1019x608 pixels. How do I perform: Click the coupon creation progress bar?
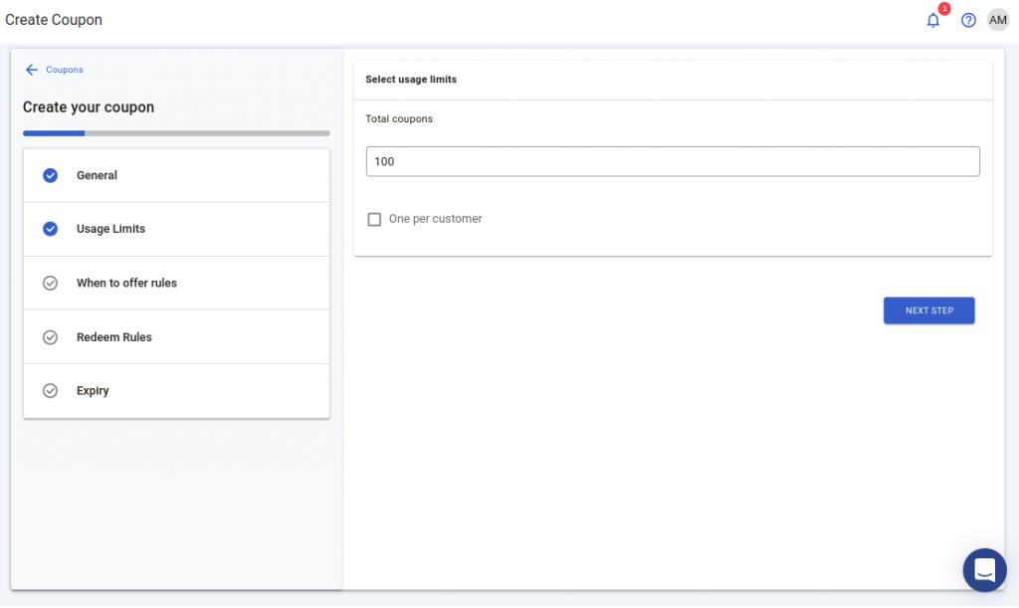tap(176, 133)
